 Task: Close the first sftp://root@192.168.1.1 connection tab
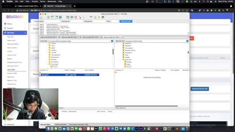[59, 37]
